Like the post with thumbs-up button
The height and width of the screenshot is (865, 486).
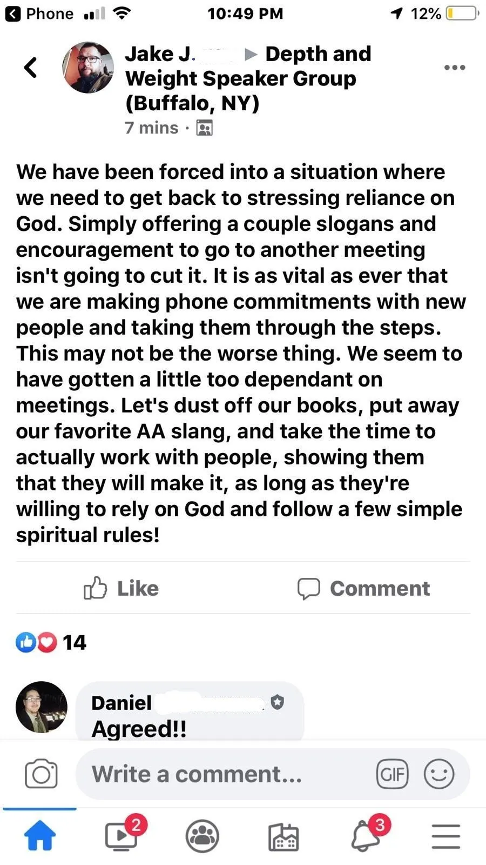pos(122,588)
